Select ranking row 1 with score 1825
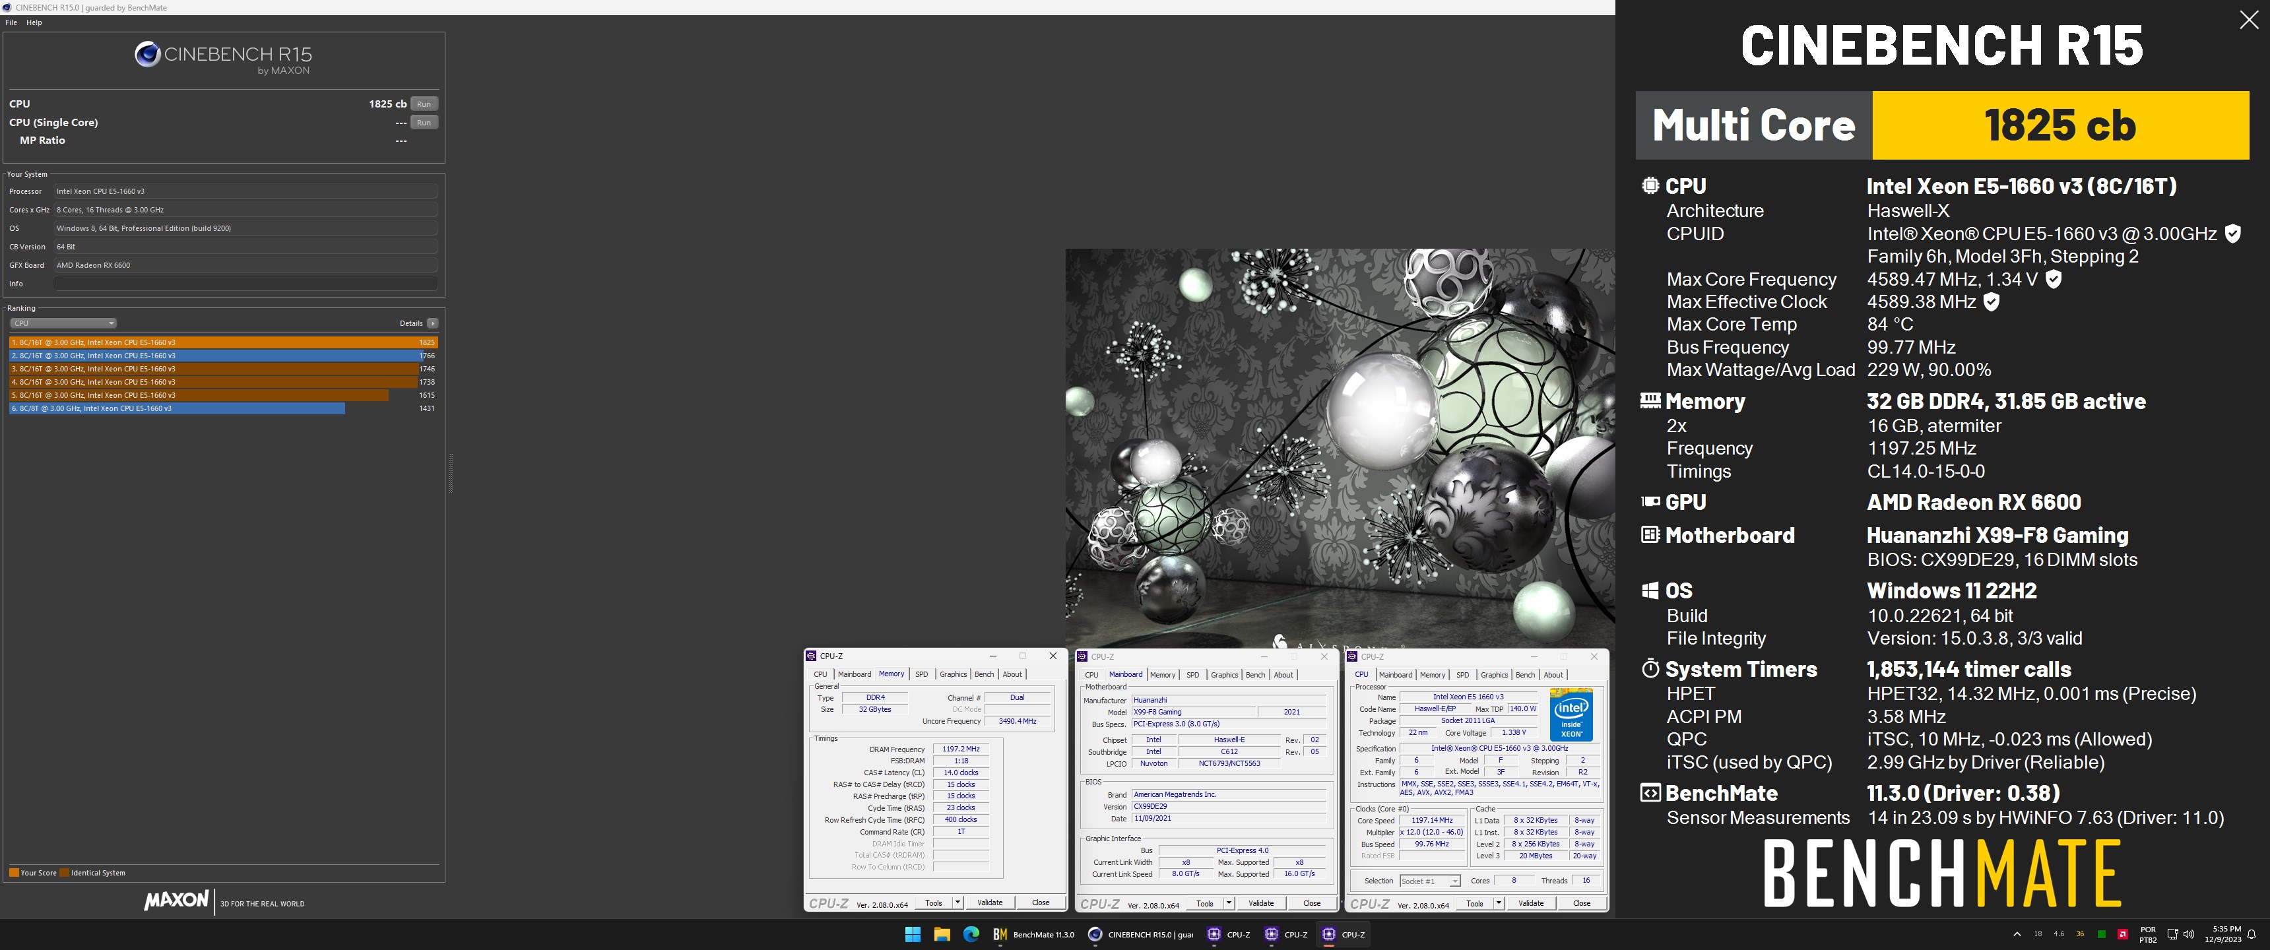The width and height of the screenshot is (2270, 950). 224,343
